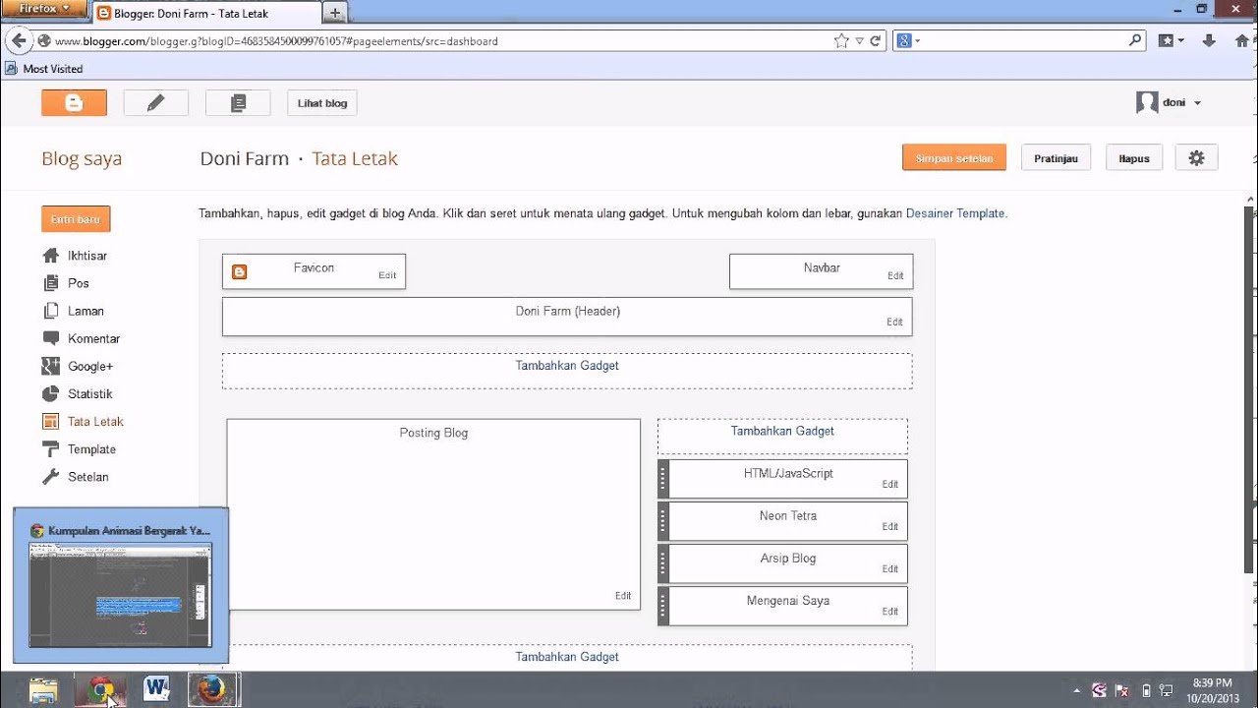Open Komentar in sidebar menu
1258x708 pixels.
click(x=94, y=338)
